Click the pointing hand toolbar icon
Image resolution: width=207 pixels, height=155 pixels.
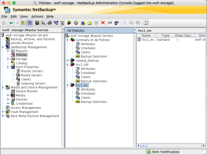(110, 23)
